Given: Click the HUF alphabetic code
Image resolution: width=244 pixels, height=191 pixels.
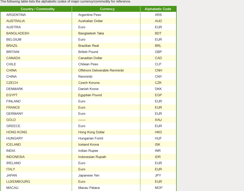Looking at the screenshot, I should [158, 138].
